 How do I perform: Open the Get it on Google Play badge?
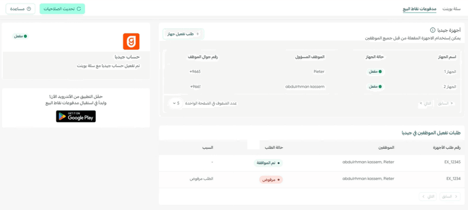click(x=76, y=116)
